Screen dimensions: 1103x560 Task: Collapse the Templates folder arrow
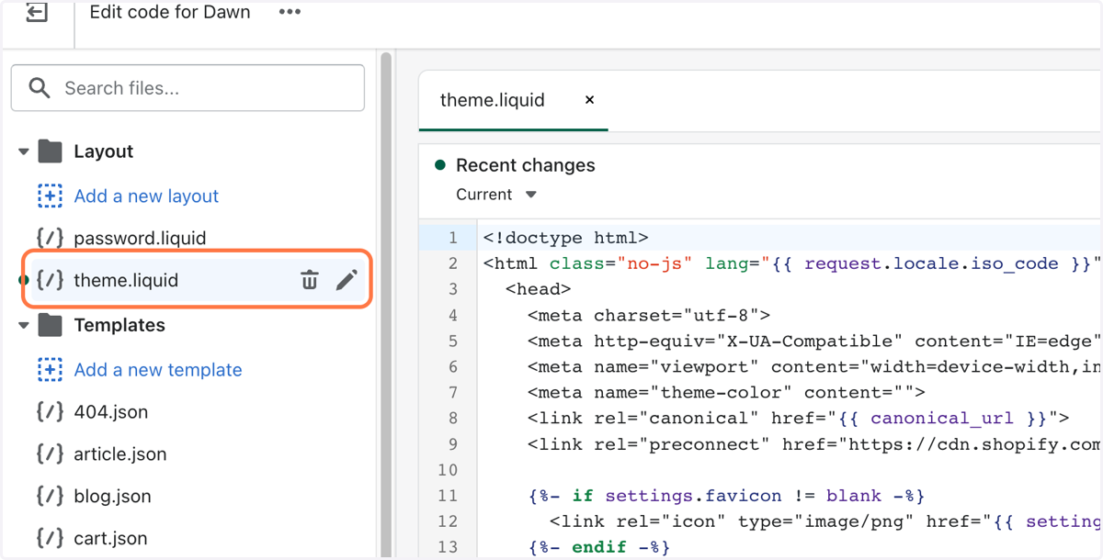[24, 325]
